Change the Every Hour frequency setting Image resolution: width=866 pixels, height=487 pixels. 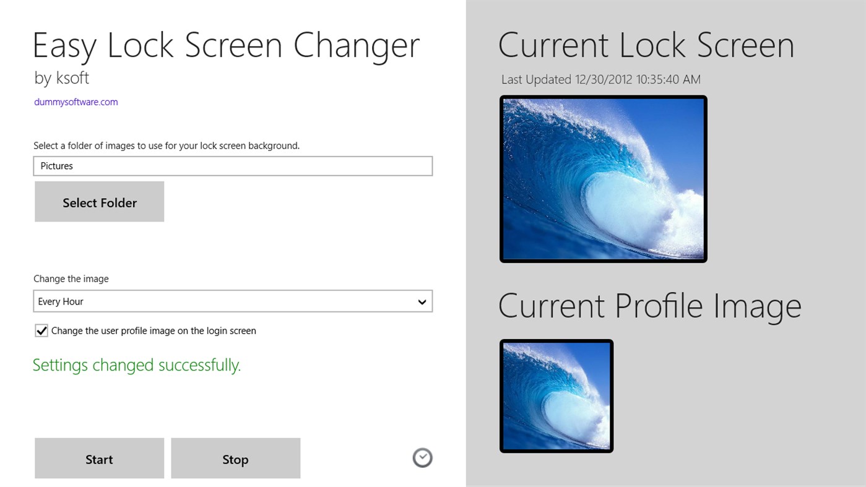[x=233, y=301]
